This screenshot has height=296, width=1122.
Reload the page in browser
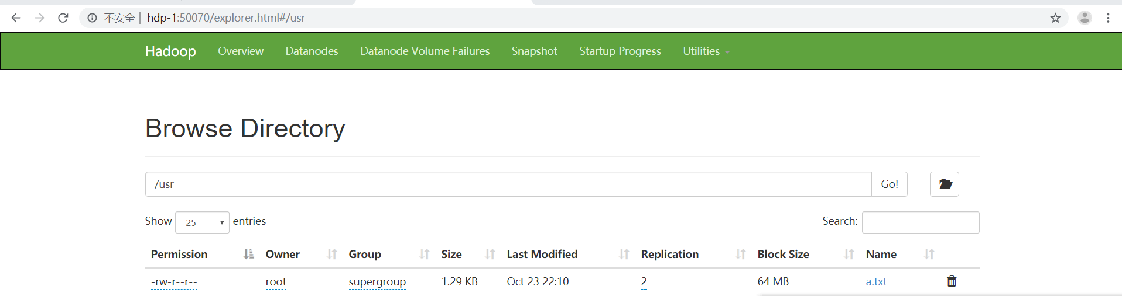(63, 18)
